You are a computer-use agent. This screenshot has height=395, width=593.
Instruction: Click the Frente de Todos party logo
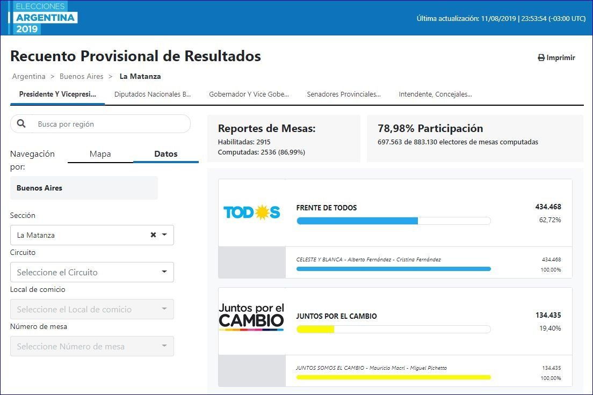coord(251,213)
